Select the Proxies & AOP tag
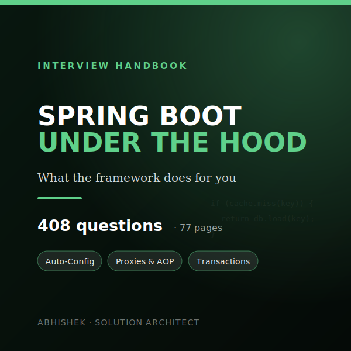This screenshot has height=351, width=351. (x=145, y=261)
